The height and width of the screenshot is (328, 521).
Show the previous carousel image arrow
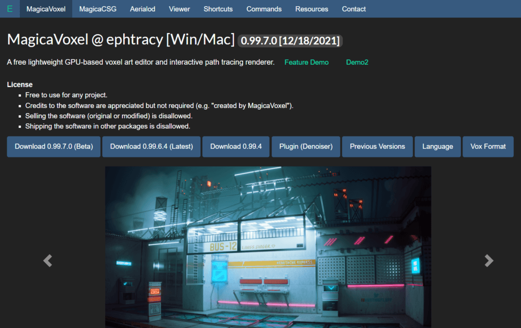point(48,260)
